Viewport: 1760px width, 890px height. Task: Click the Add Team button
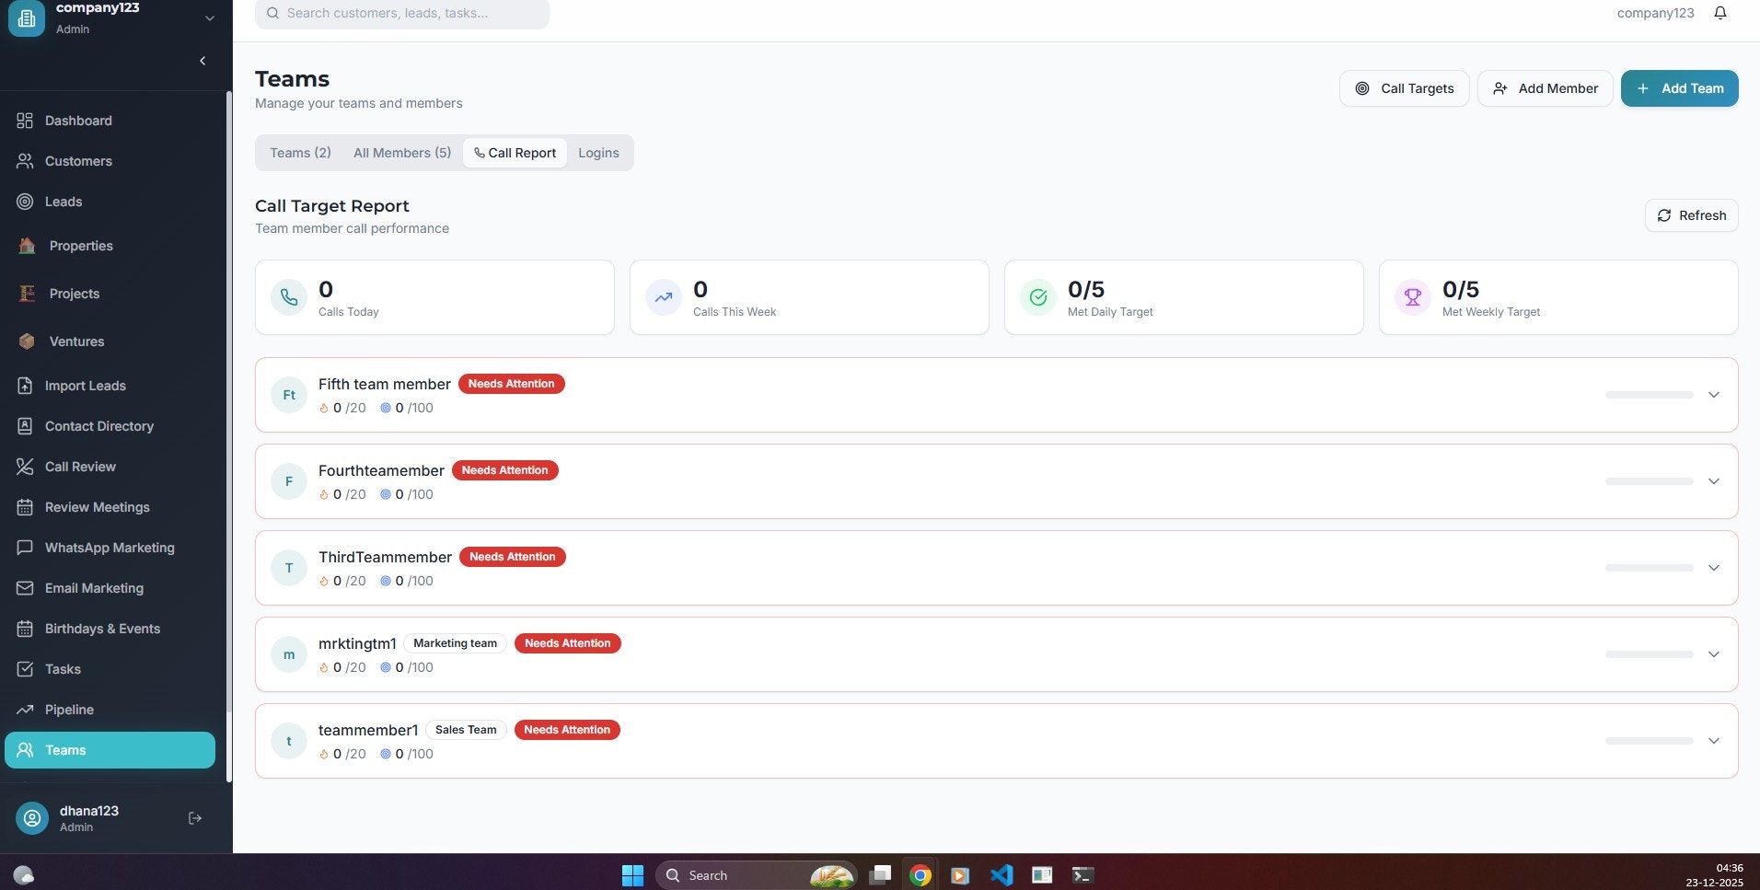[x=1680, y=88]
